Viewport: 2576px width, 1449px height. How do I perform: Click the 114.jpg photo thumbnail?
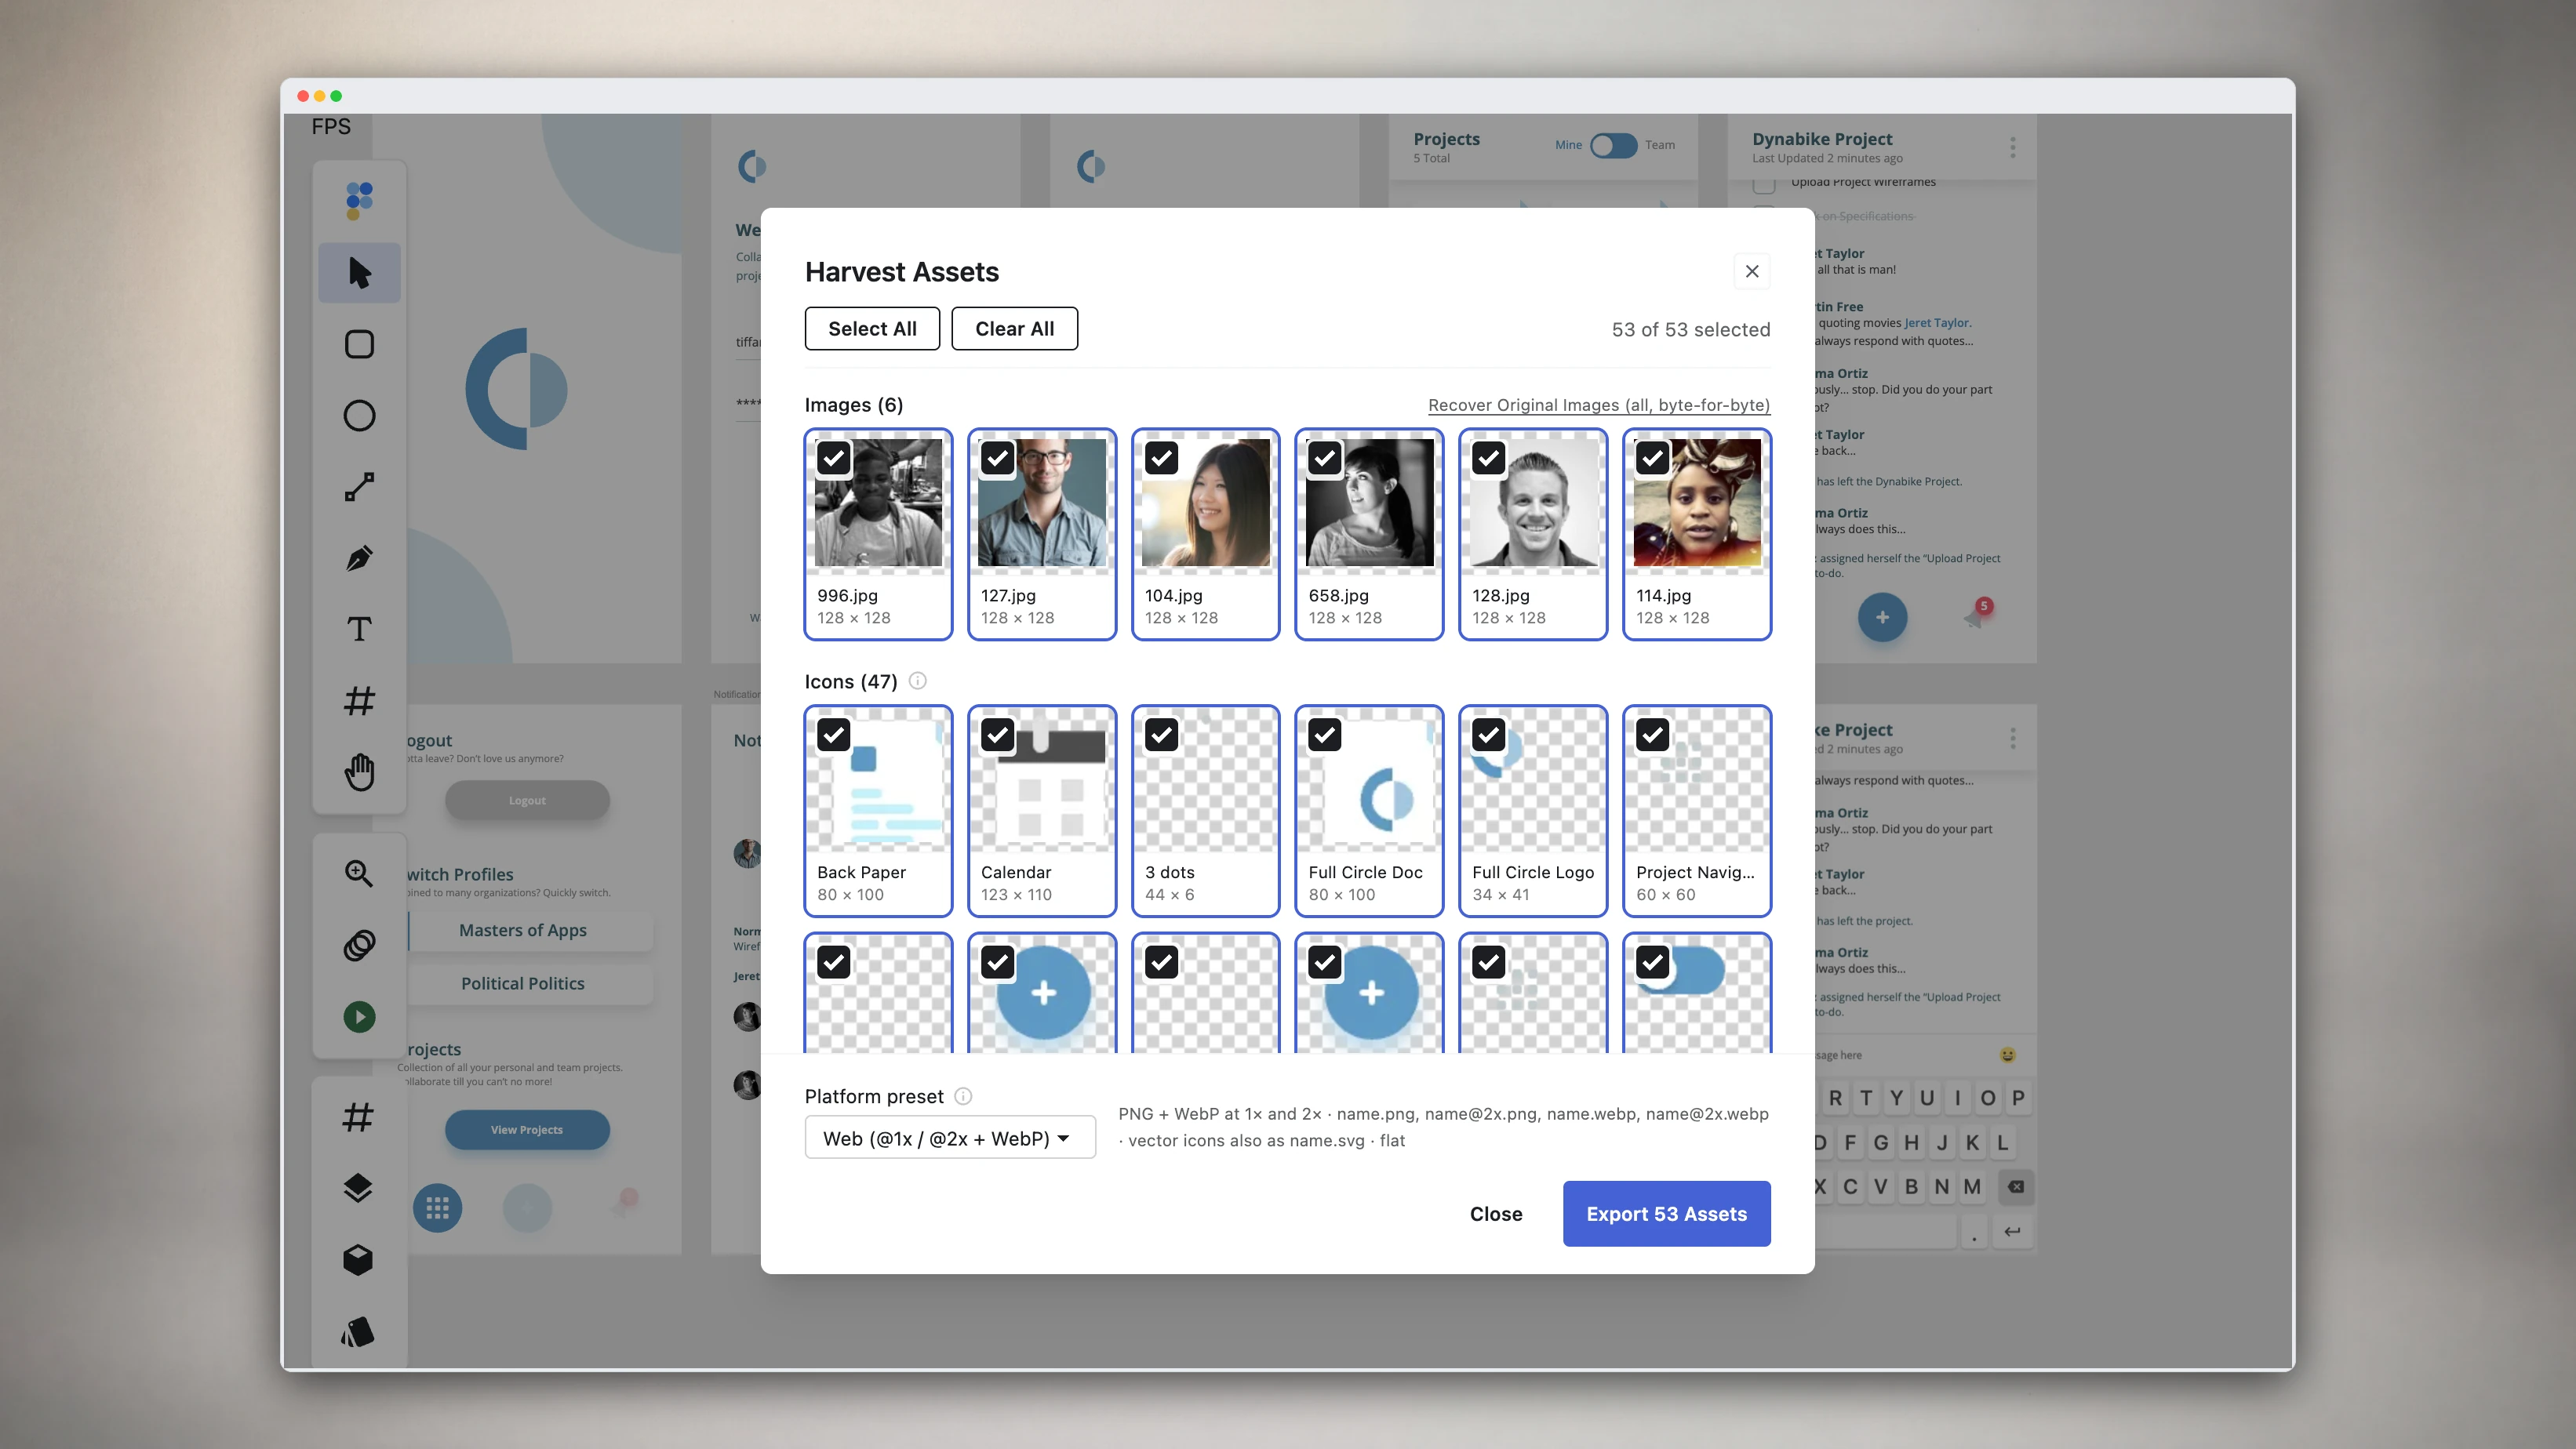coord(1697,503)
